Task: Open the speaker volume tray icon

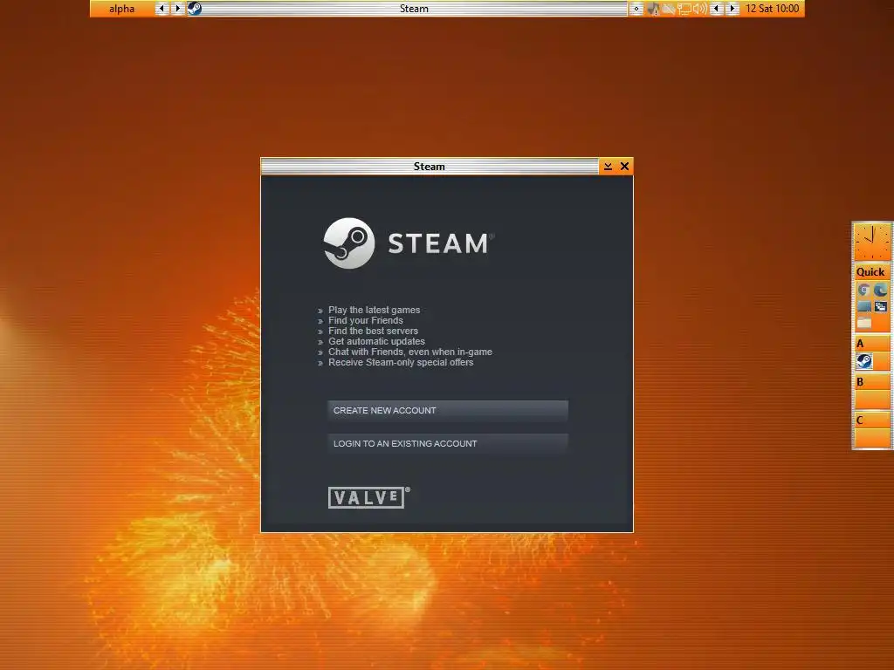Action: pyautogui.click(x=699, y=9)
